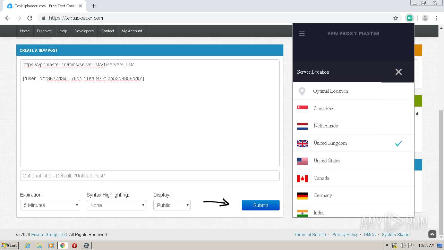Click the Canada flag icon
Image resolution: width=444 pixels, height=250 pixels.
coord(302,178)
